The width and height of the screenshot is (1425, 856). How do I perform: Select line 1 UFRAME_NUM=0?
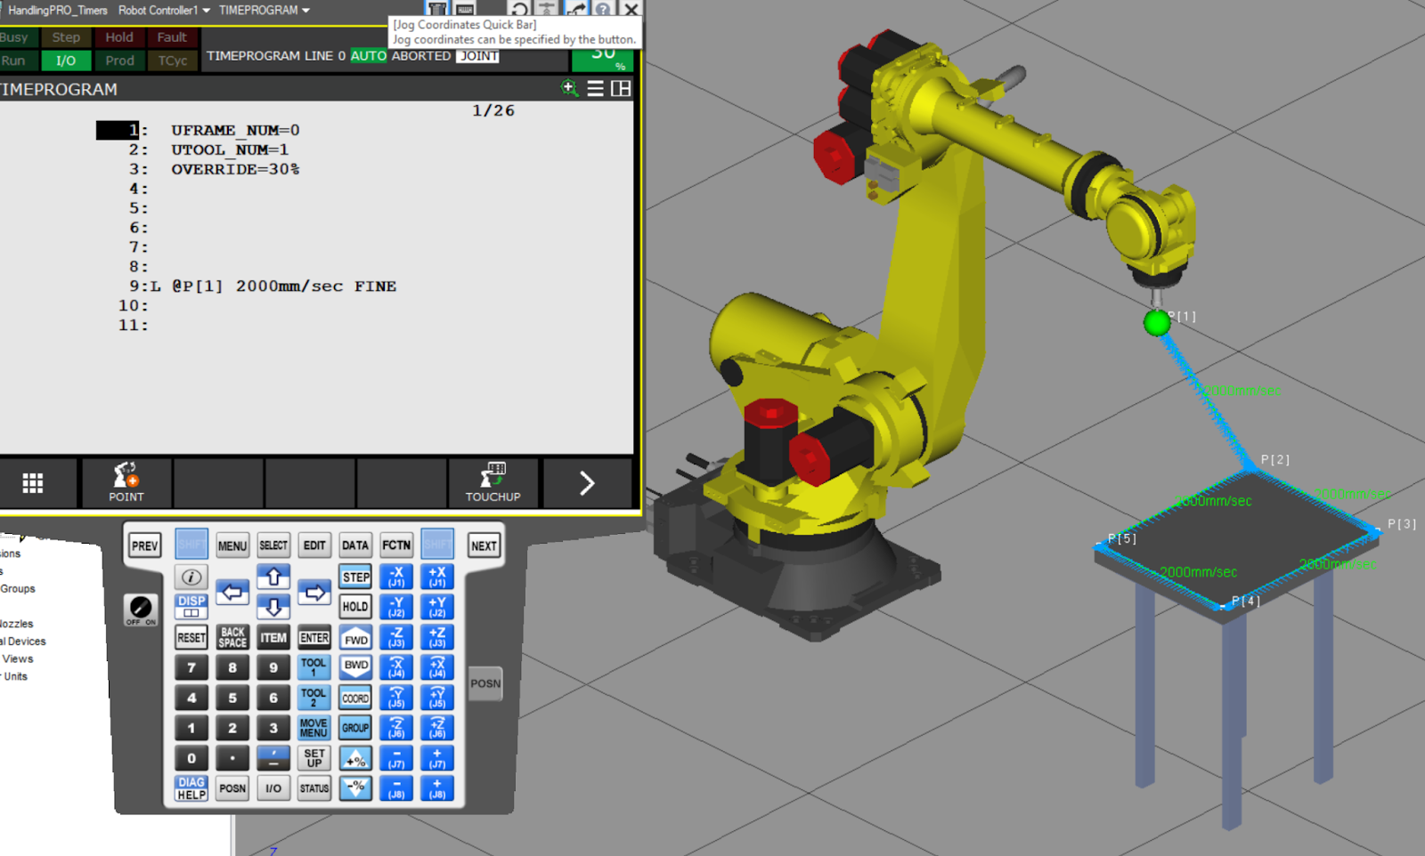235,131
